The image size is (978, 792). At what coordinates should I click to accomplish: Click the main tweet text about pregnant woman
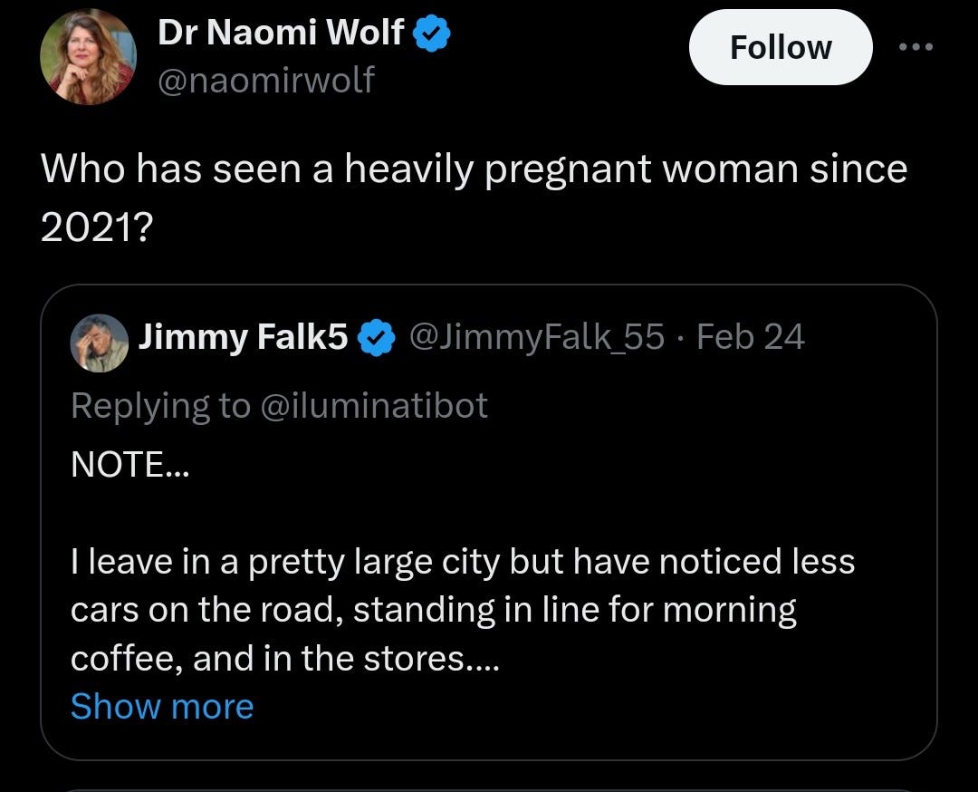pos(474,198)
